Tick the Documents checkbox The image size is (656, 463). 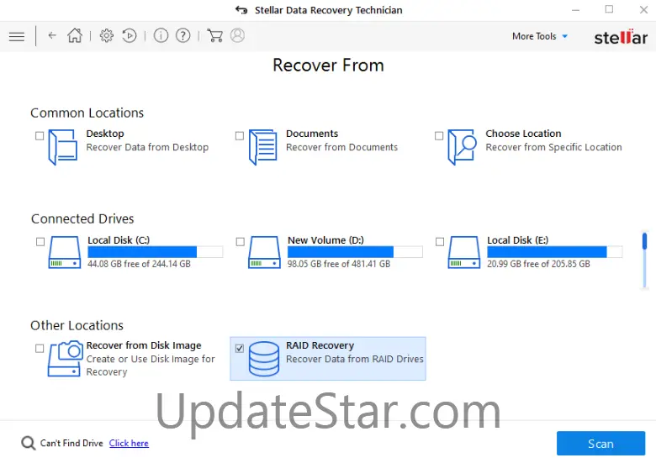coord(240,136)
